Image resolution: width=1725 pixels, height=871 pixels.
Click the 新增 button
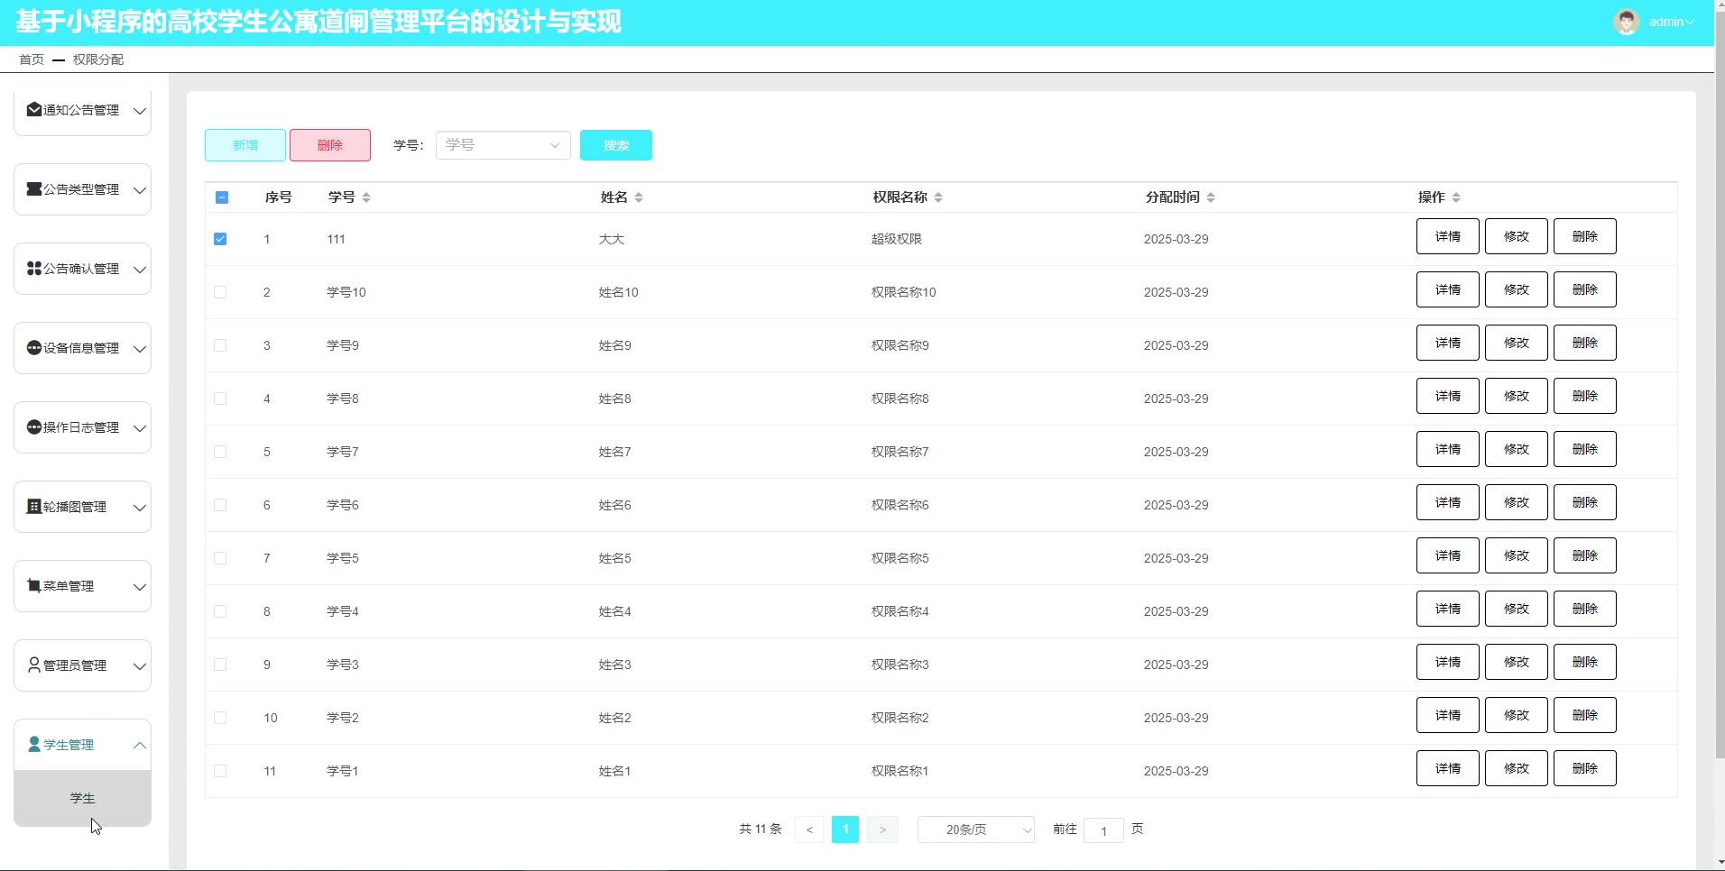245,145
